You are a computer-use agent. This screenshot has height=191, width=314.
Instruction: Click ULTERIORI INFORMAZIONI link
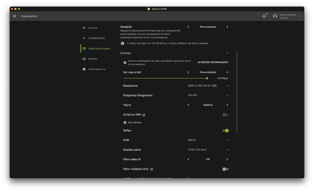[x=212, y=62]
